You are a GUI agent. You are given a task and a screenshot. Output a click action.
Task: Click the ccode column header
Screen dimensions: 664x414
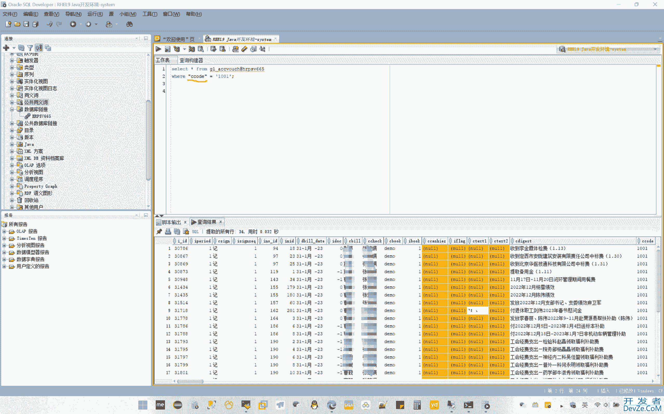pyautogui.click(x=646, y=241)
